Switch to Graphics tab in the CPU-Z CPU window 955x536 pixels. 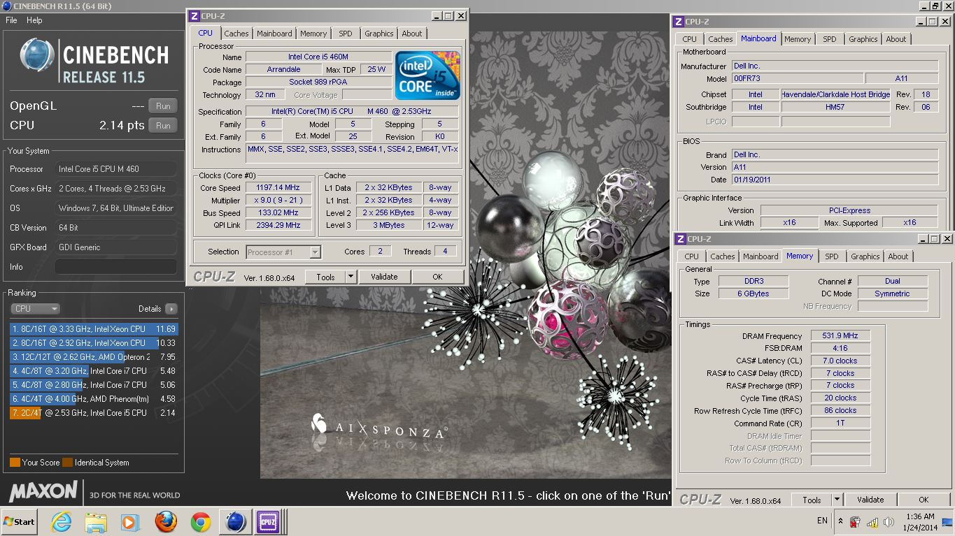(379, 34)
